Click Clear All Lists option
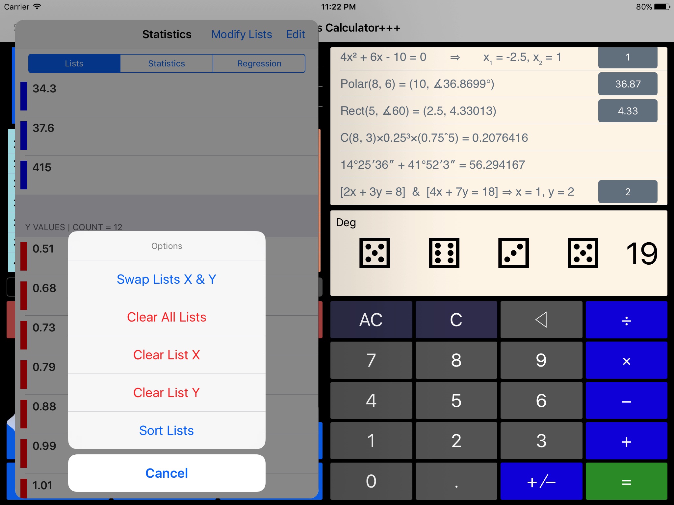Viewport: 674px width, 505px height. [x=167, y=317]
